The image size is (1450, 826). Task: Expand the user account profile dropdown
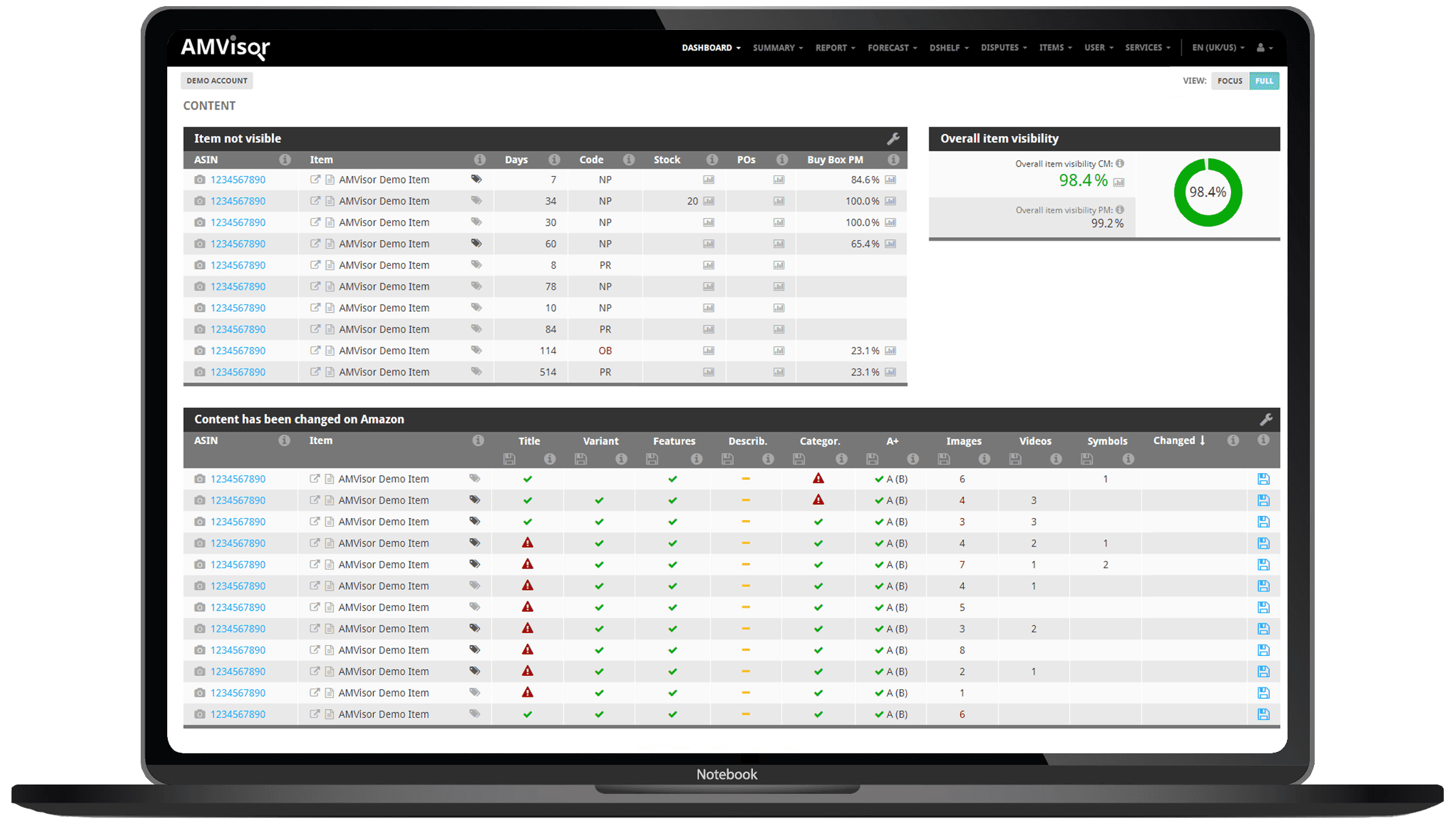coord(1264,48)
